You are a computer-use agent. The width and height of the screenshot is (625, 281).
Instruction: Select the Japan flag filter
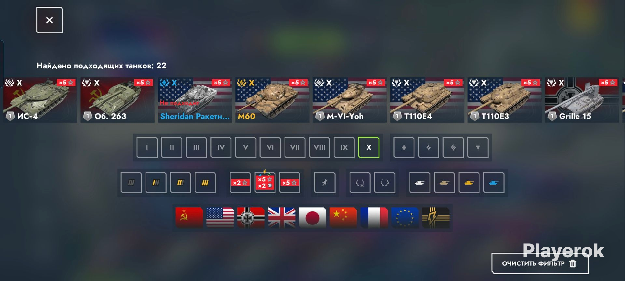(x=312, y=218)
